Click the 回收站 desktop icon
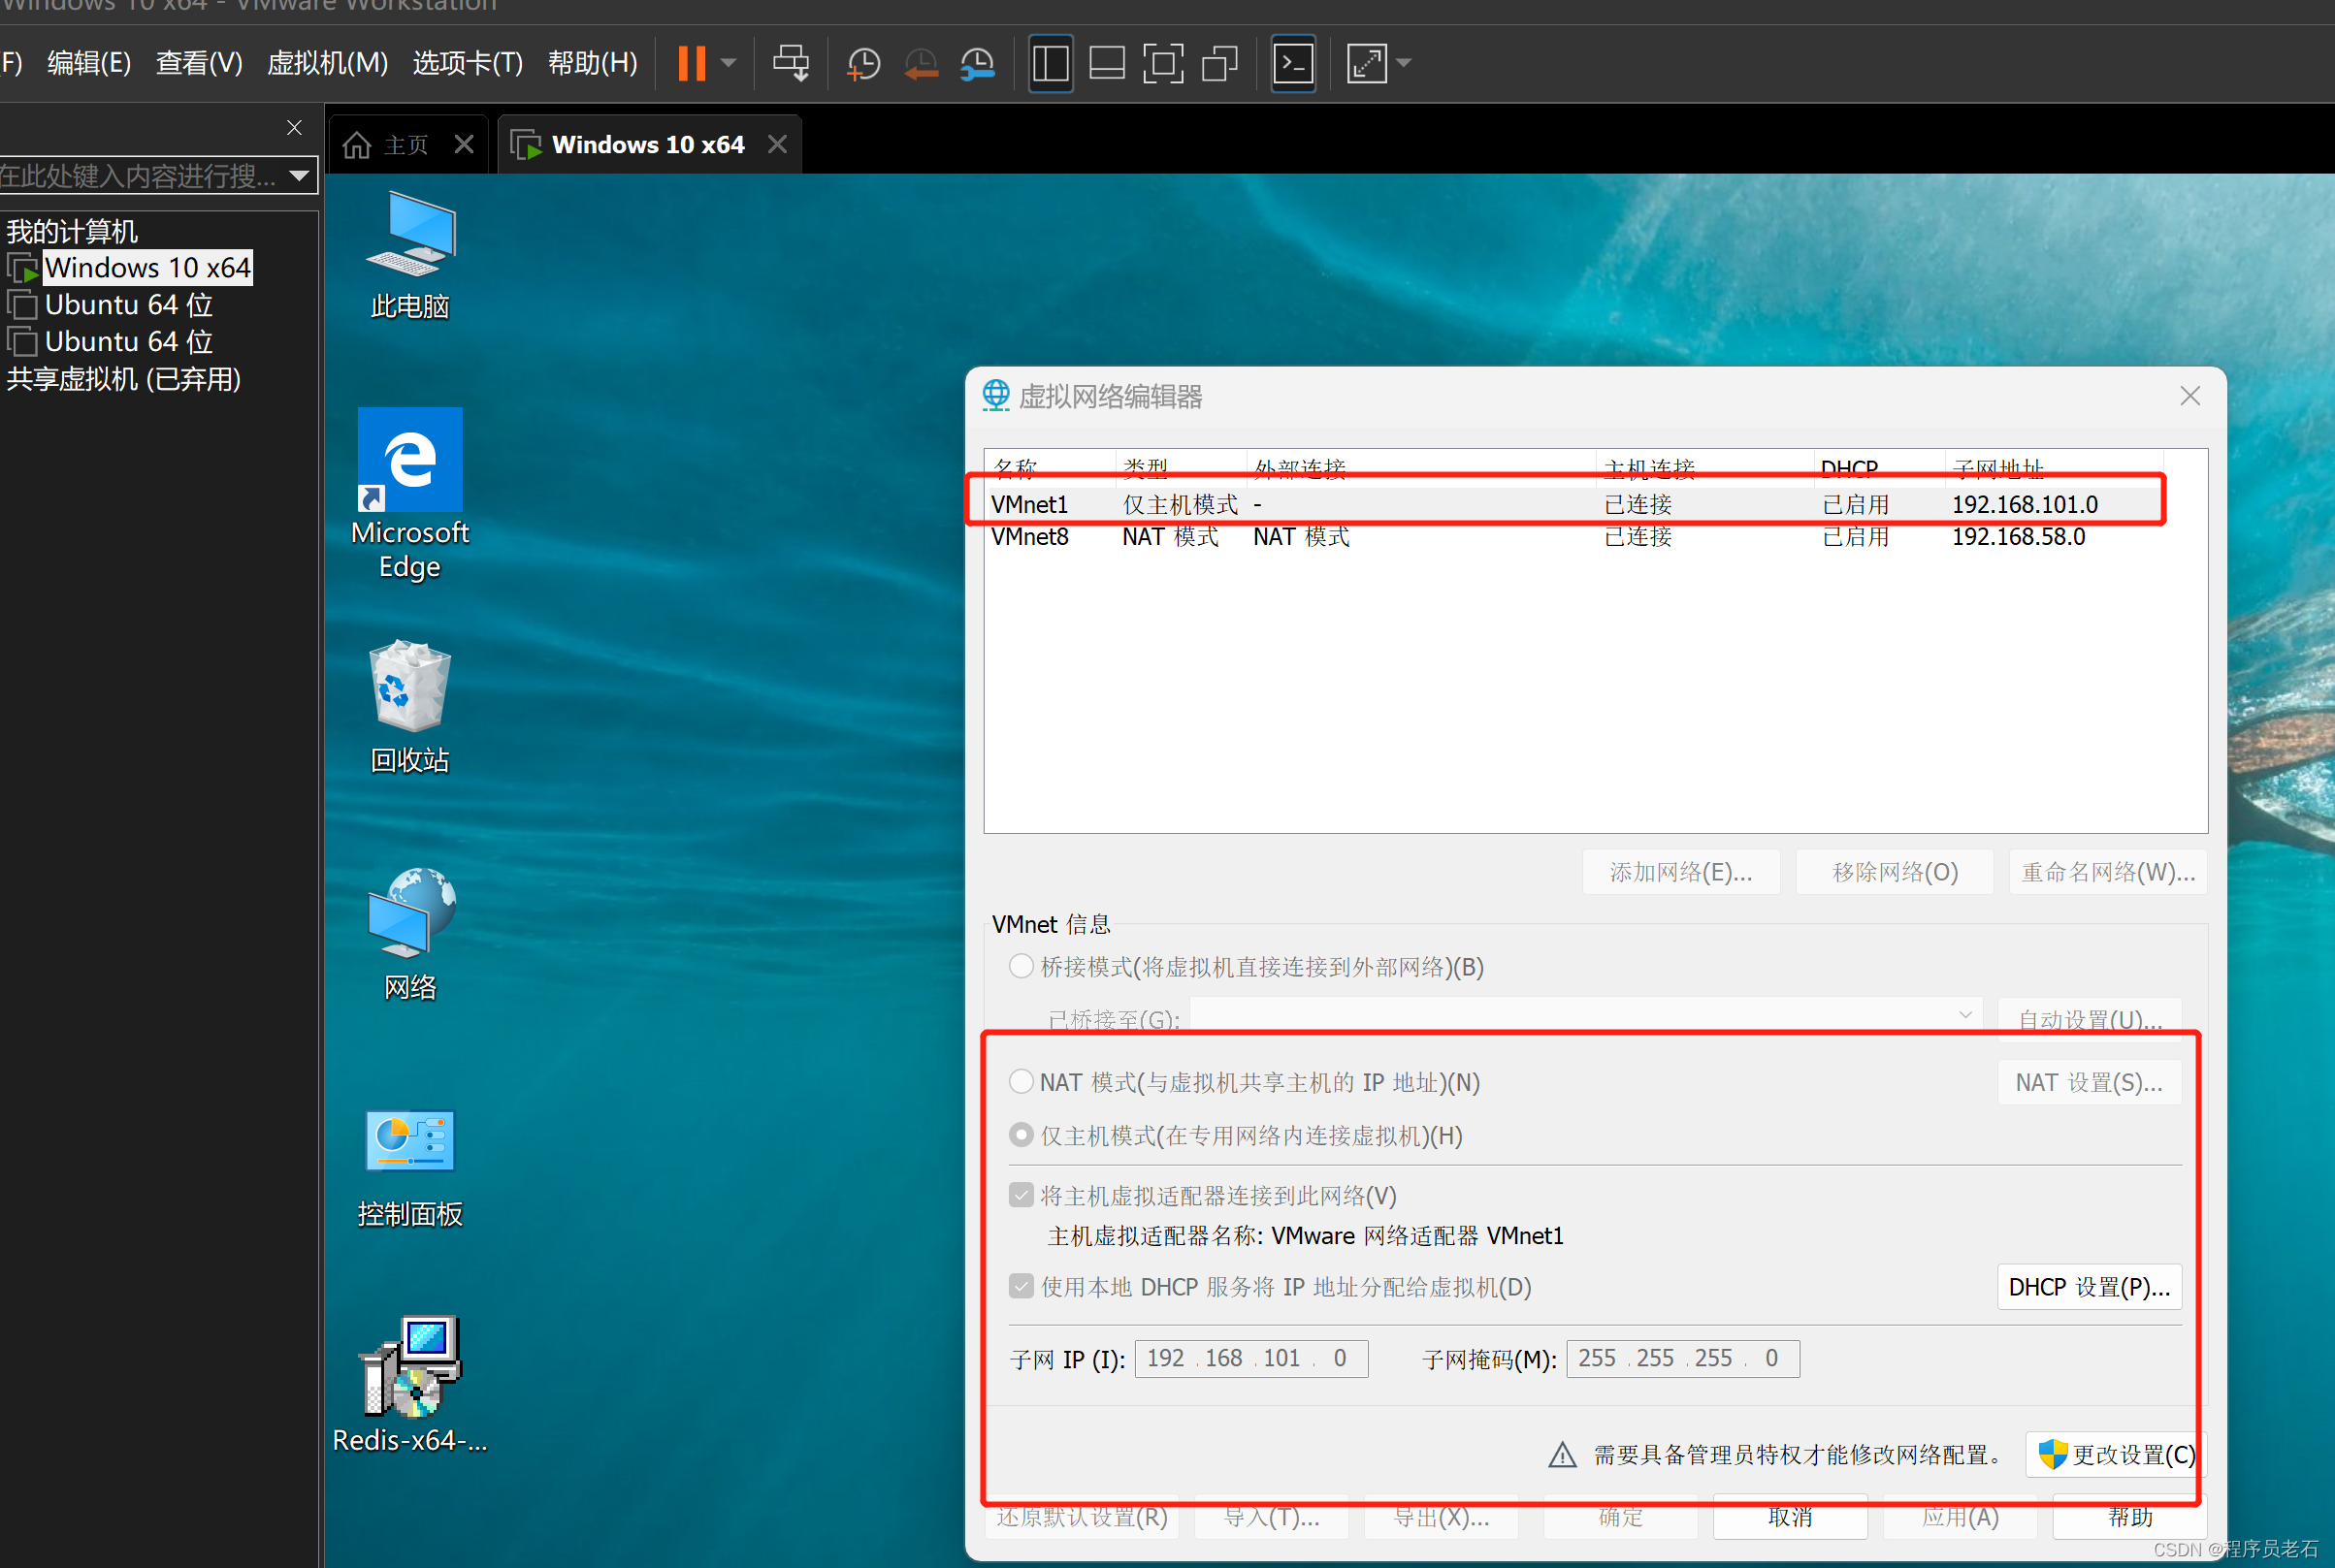2335x1568 pixels. [x=410, y=707]
